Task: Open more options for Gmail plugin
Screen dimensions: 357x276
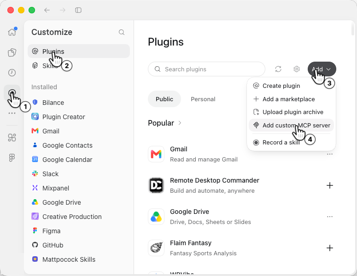Action: [330, 154]
